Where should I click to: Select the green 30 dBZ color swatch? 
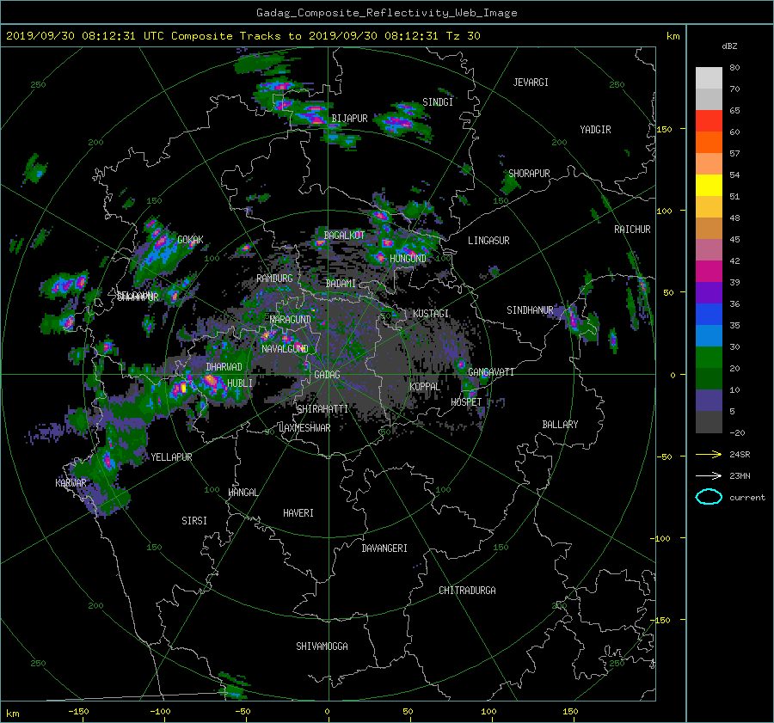pos(709,358)
